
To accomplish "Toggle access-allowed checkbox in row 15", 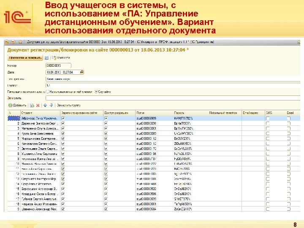I will tap(106, 189).
